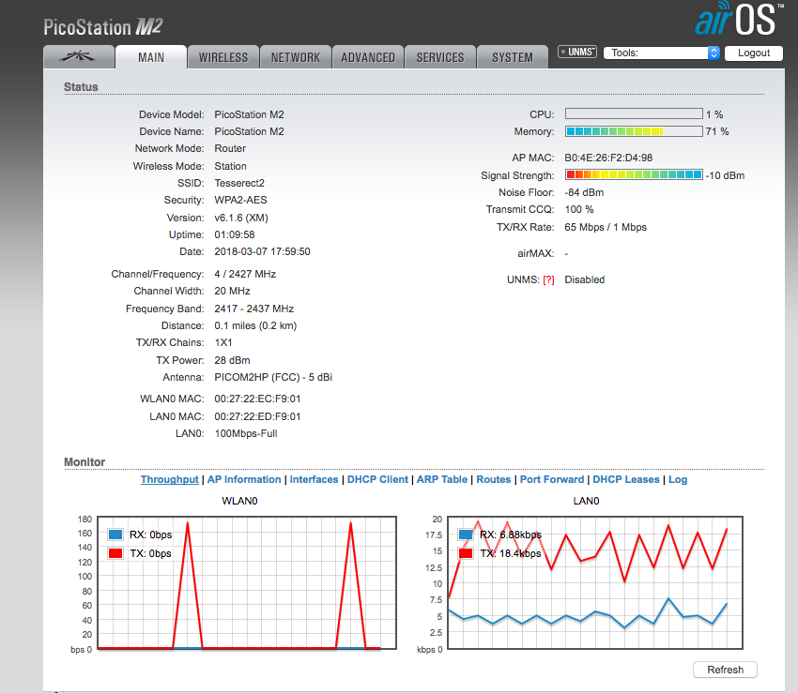Select Channel Width 20 MHz
Viewport: 798px width, 693px height.
(x=232, y=291)
